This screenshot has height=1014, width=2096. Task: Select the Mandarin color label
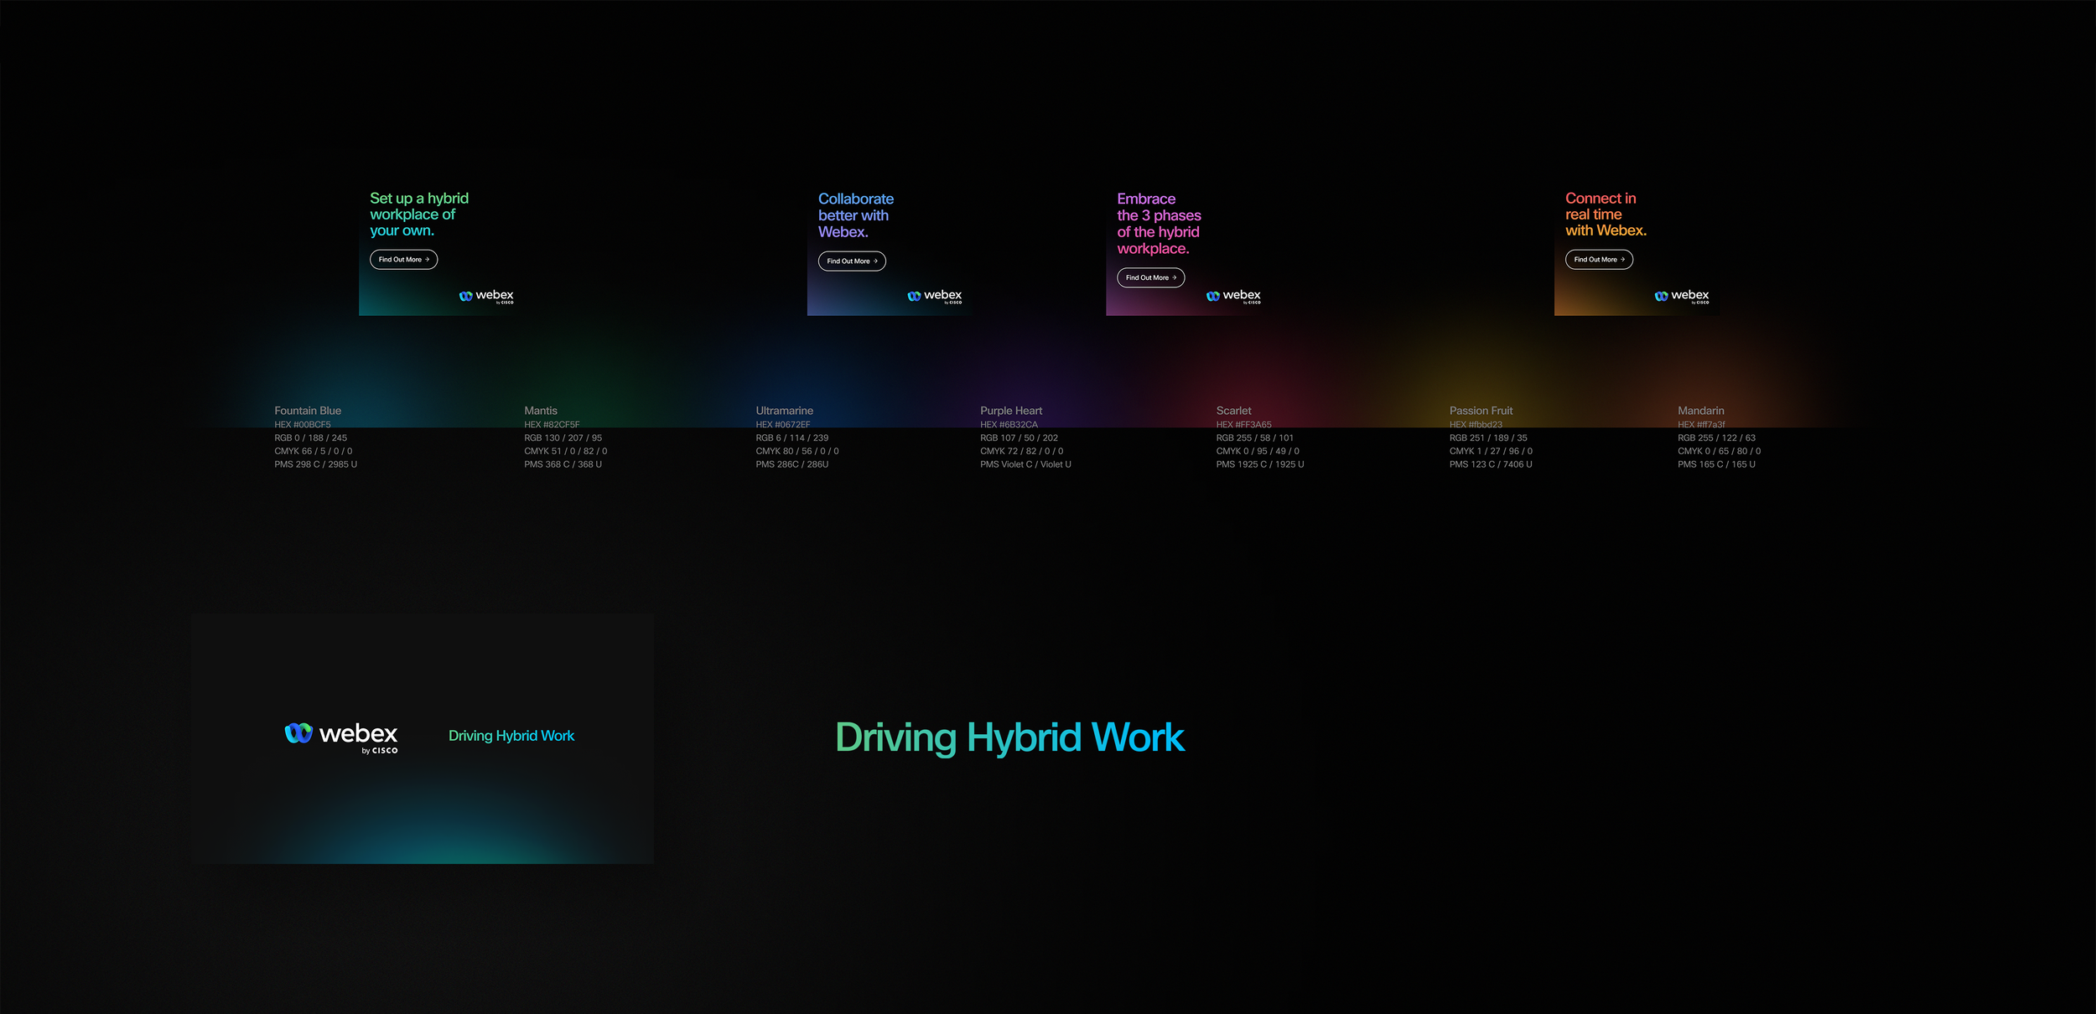point(1700,411)
